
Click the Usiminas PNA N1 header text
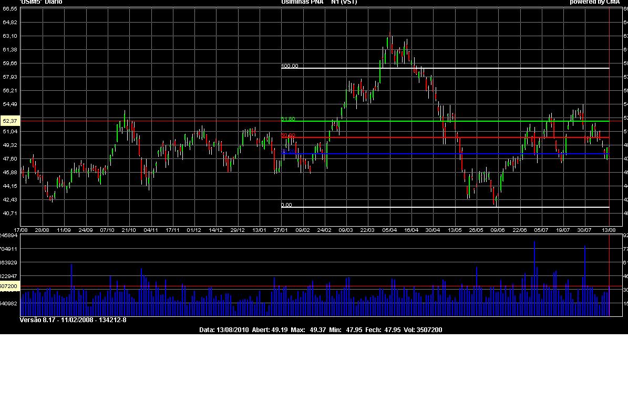click(x=319, y=2)
